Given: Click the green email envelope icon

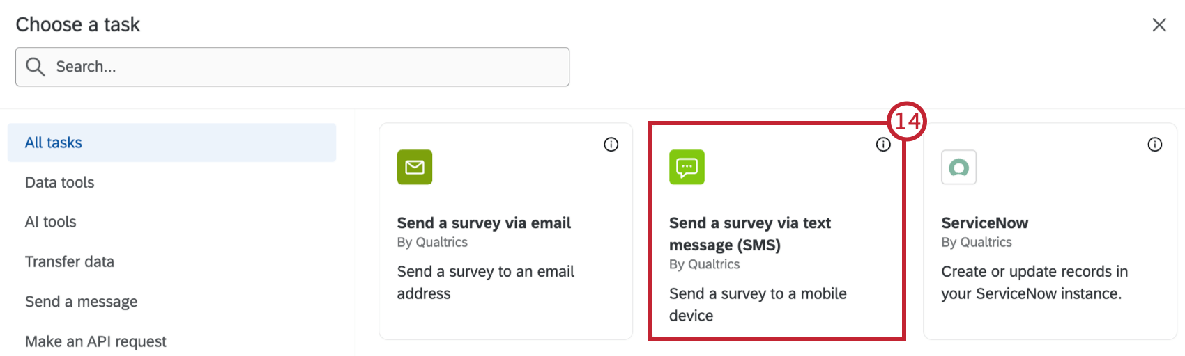Looking at the screenshot, I should [415, 167].
